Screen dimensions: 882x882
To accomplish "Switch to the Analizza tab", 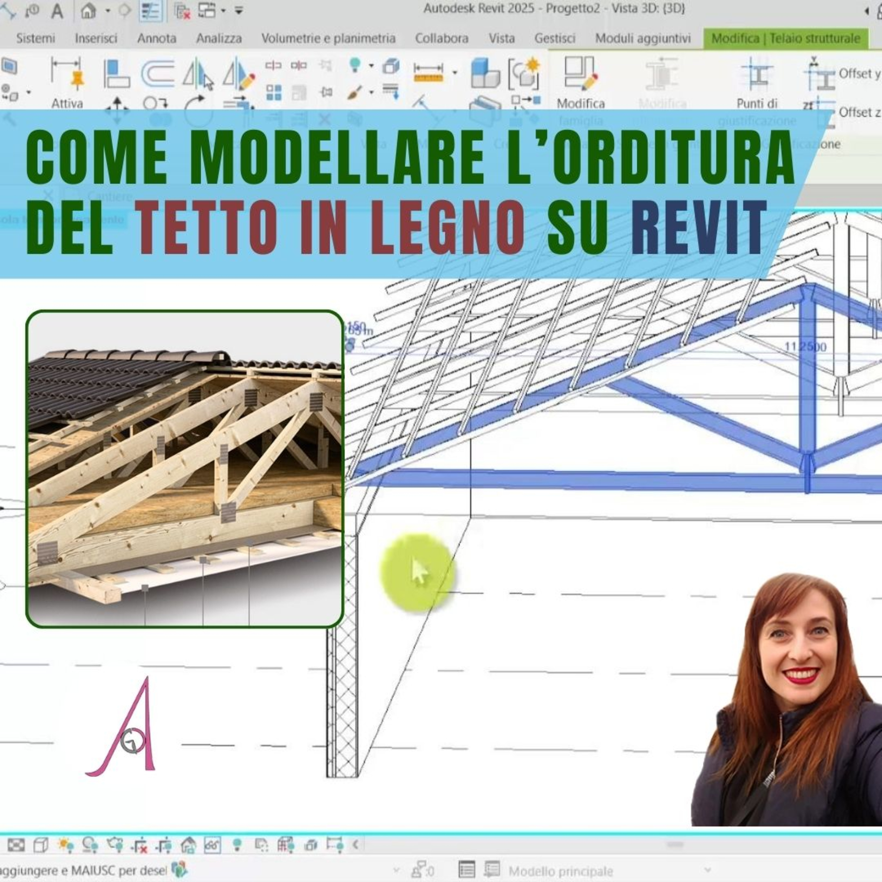I will click(219, 38).
